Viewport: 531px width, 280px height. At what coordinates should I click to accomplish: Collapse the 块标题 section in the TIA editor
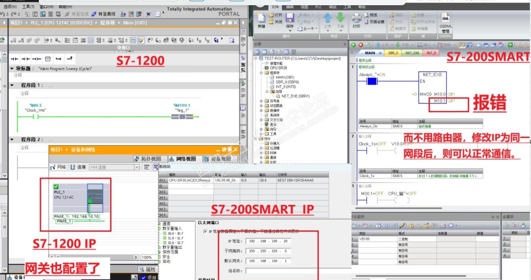[x=12, y=68]
